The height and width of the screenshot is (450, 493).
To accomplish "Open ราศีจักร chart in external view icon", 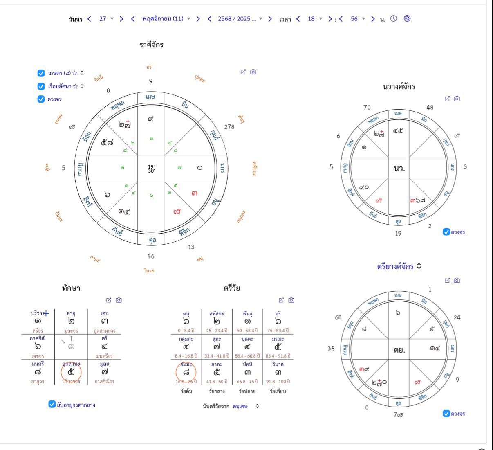I will [243, 72].
